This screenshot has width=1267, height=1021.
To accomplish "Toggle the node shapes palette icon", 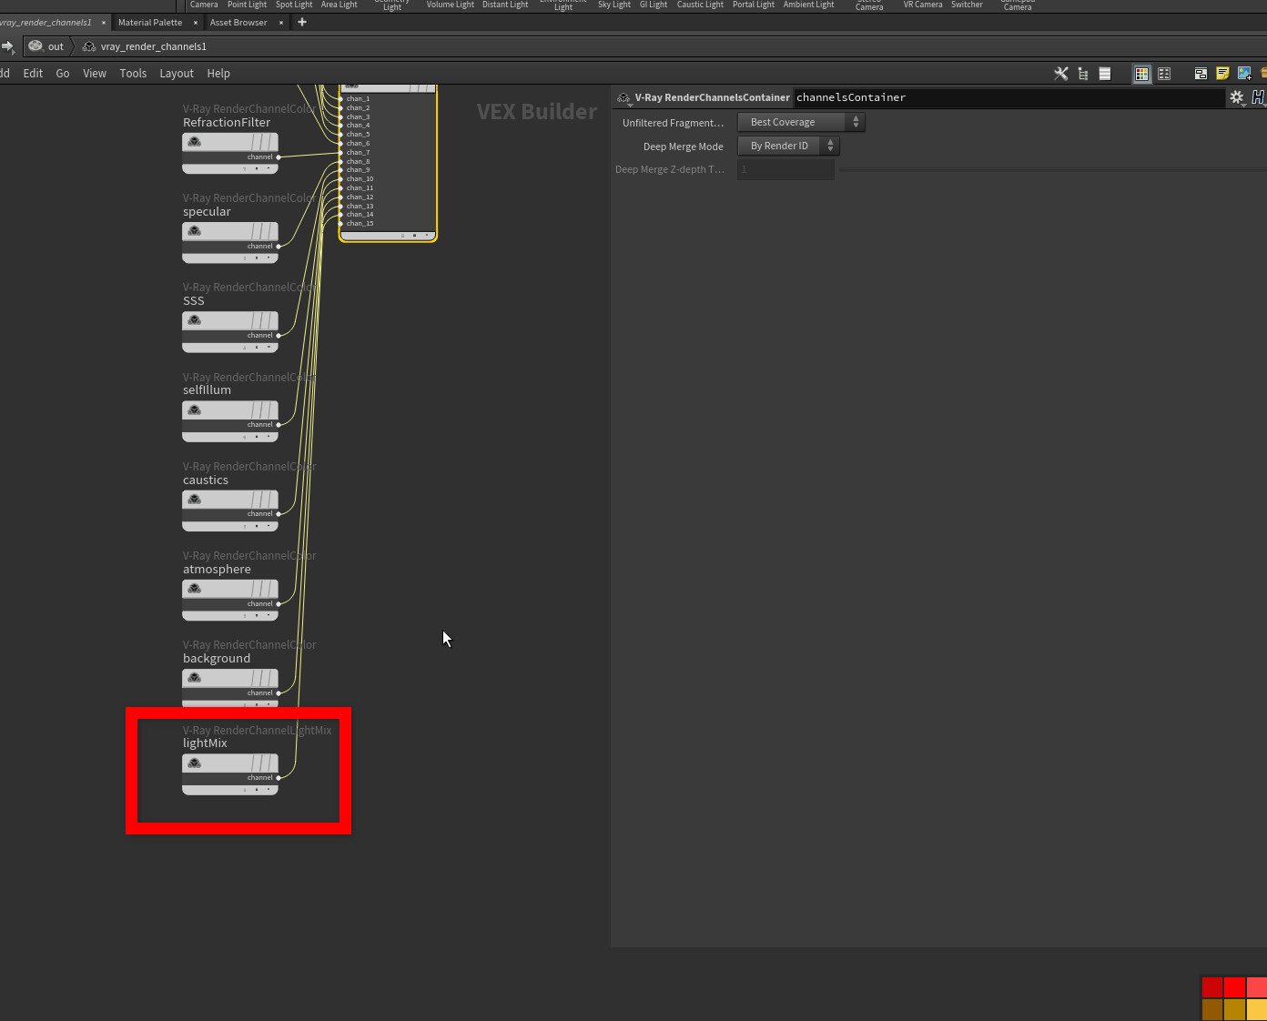I will point(1164,74).
